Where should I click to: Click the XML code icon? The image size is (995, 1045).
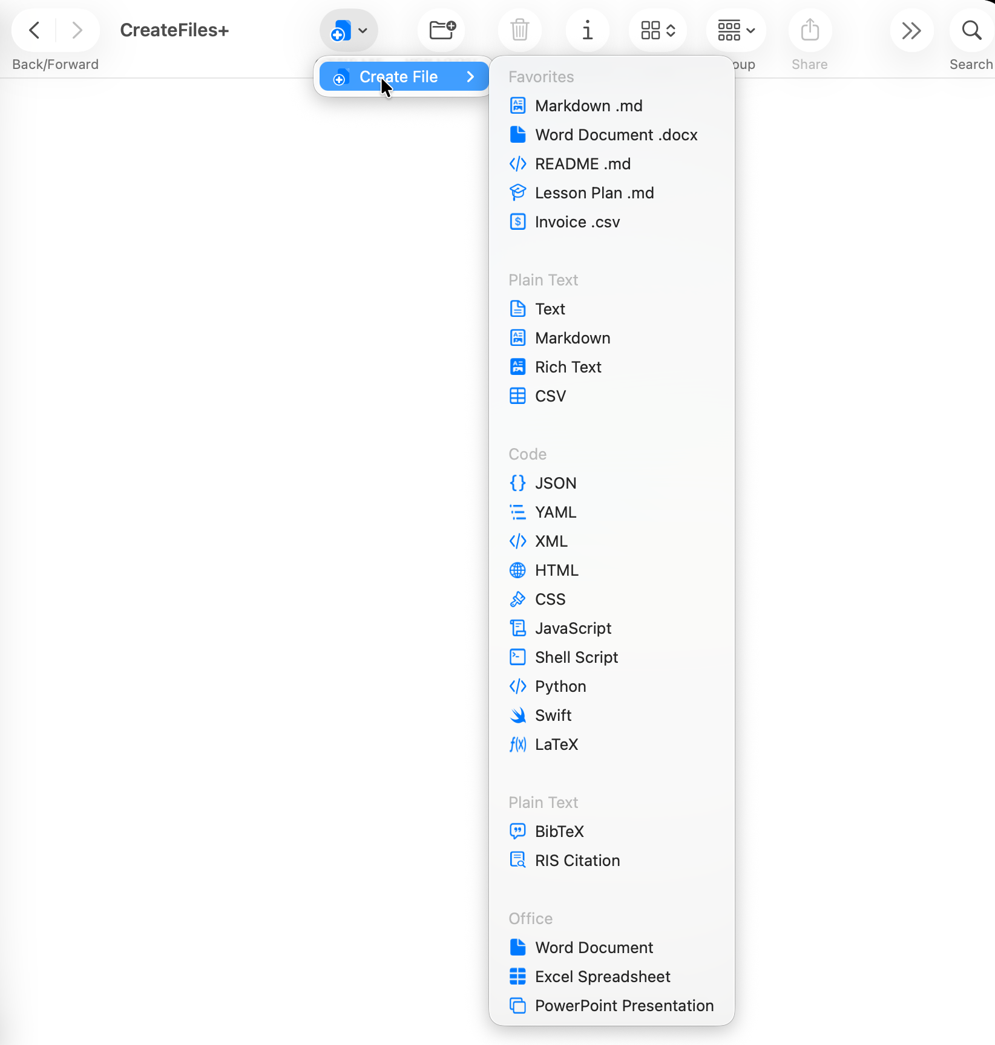click(517, 541)
